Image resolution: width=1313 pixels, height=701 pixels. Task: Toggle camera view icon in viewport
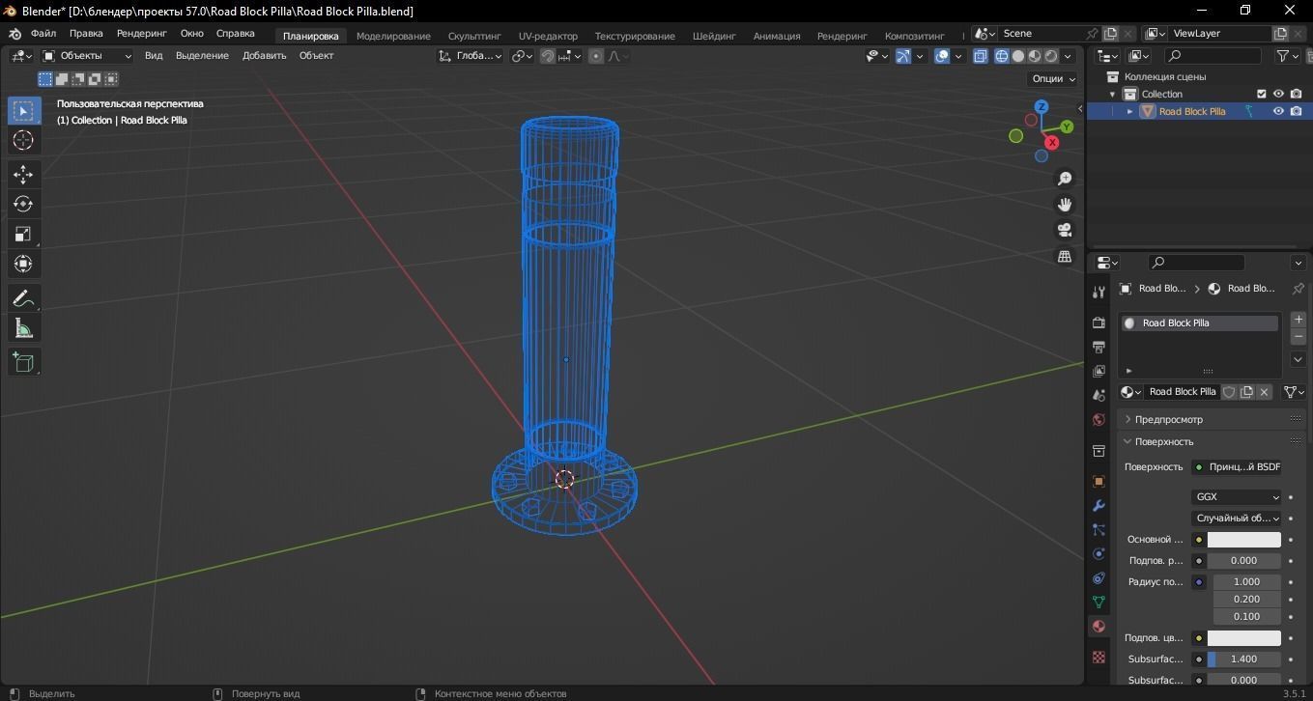point(1065,230)
